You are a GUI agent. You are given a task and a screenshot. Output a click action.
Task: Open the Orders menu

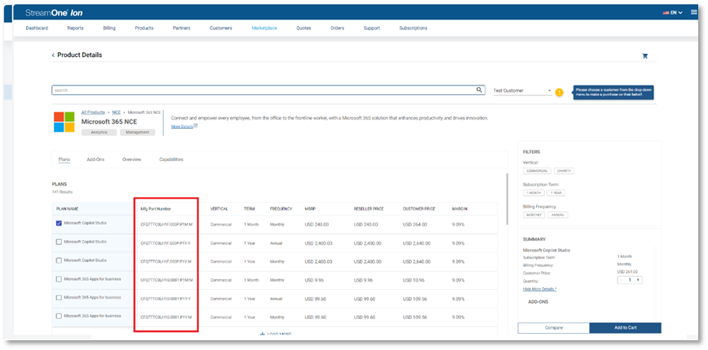click(338, 28)
